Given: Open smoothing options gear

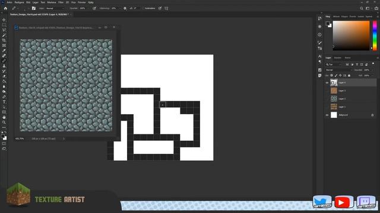Looking at the screenshot, I should [x=125, y=8].
